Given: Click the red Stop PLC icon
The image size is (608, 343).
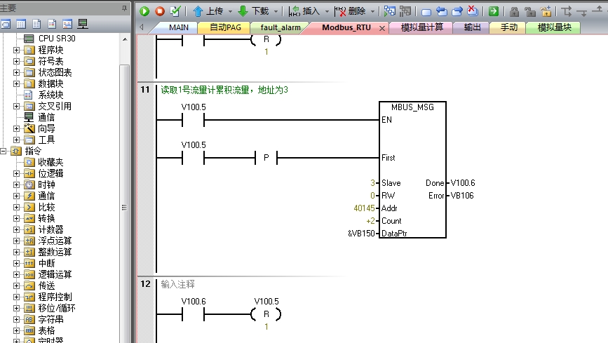Looking at the screenshot, I should point(159,11).
